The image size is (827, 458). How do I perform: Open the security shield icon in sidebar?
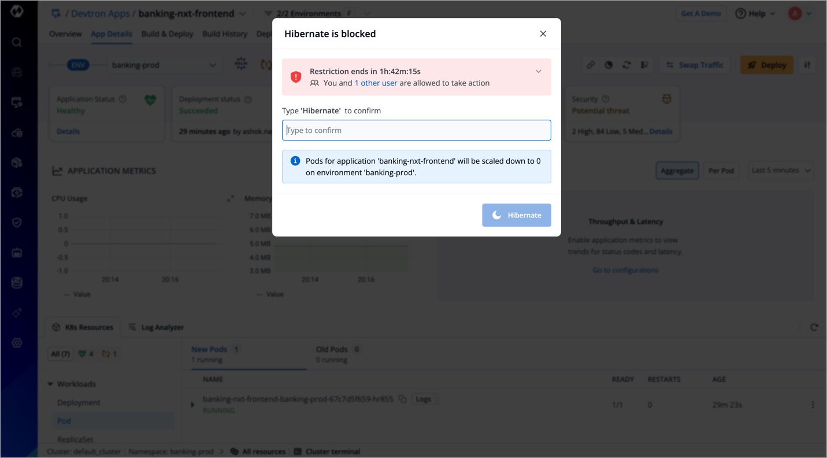pyautogui.click(x=17, y=223)
